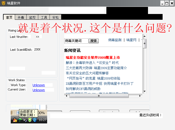
Task: Click horizontal scrollbar right arrow
Action: 140,96
